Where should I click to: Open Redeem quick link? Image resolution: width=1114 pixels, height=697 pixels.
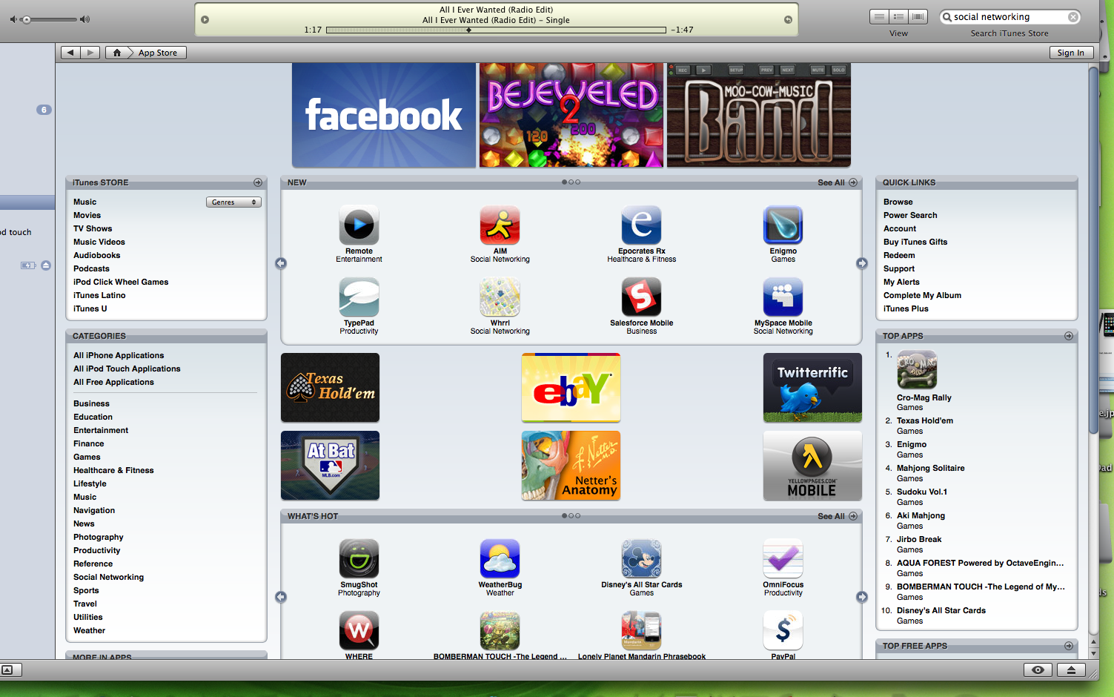point(899,255)
